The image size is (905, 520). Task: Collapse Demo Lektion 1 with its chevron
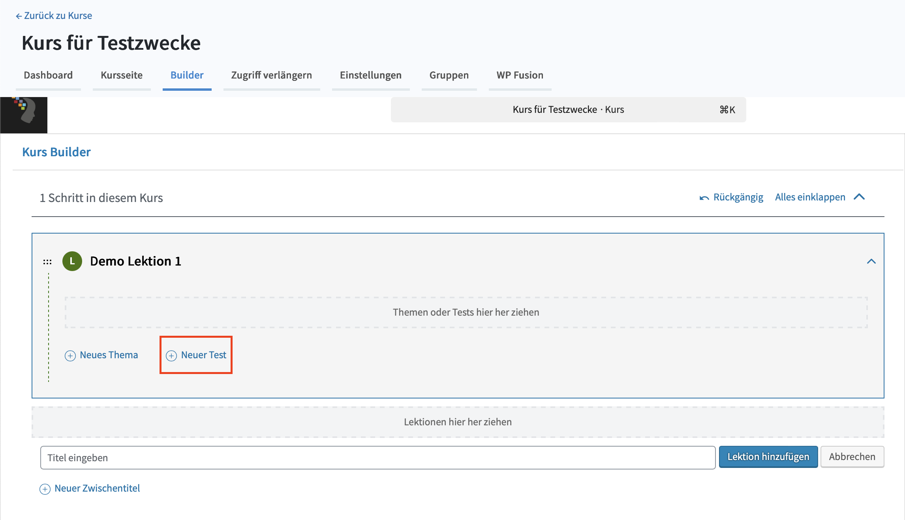[x=871, y=261]
